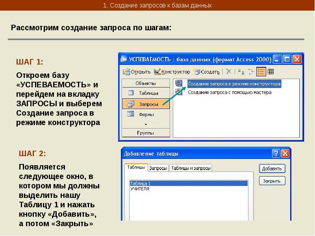Screen dimensions: 315x236
Task: Click the Группы bar
Action: pos(146,133)
